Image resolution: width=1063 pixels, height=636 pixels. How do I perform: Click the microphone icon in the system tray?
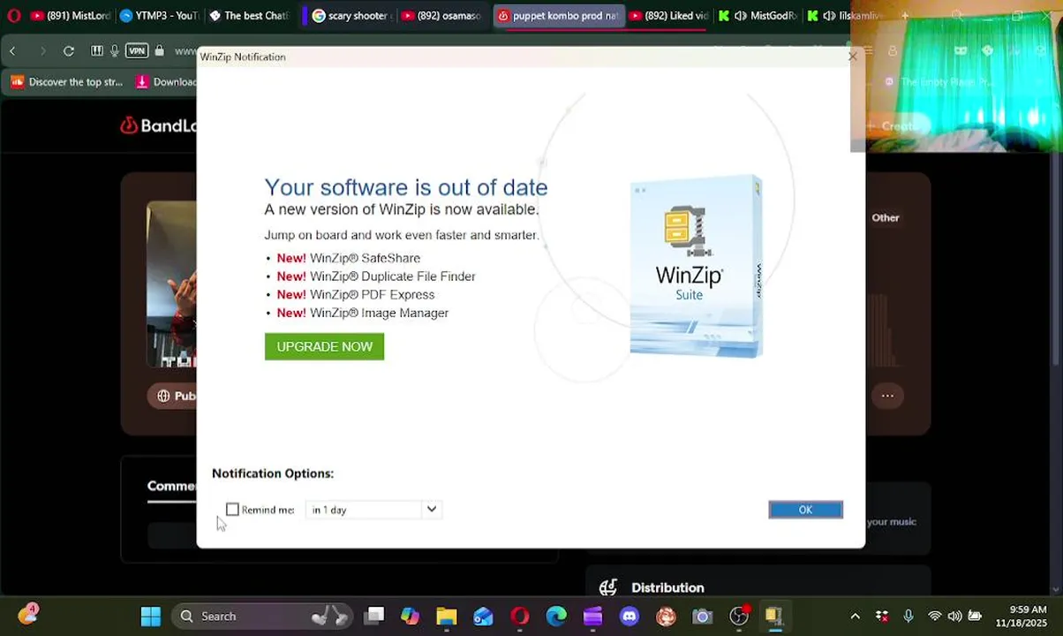coord(908,616)
